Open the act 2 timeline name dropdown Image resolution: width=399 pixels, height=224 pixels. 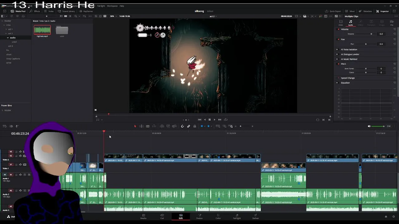[213, 16]
